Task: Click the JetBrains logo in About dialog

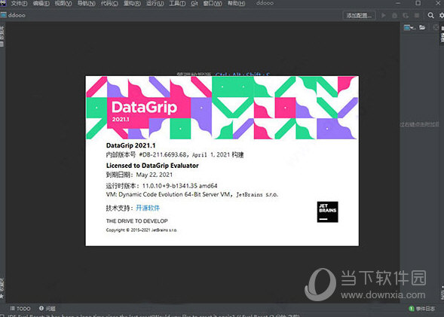Action: (x=327, y=212)
